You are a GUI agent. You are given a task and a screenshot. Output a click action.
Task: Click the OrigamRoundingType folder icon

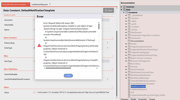[x=129, y=52]
